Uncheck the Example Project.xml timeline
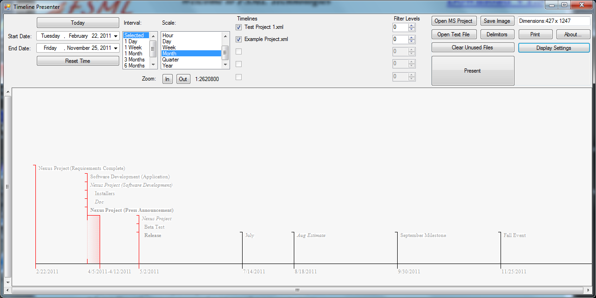 [239, 40]
